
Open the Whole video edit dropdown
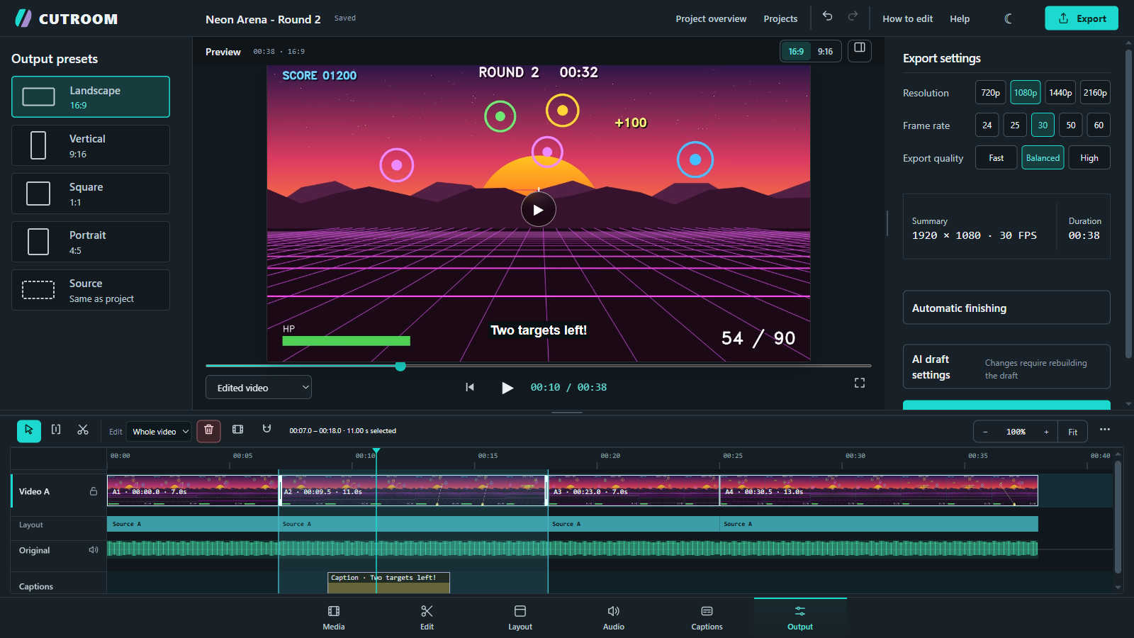point(159,431)
